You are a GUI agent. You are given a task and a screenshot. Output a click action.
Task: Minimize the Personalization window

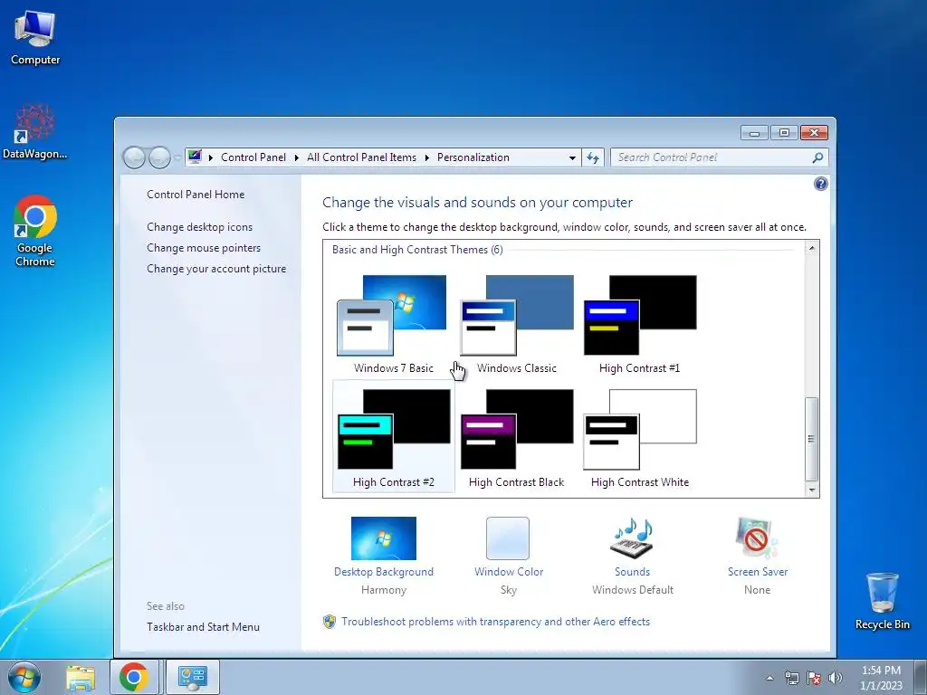tap(754, 132)
